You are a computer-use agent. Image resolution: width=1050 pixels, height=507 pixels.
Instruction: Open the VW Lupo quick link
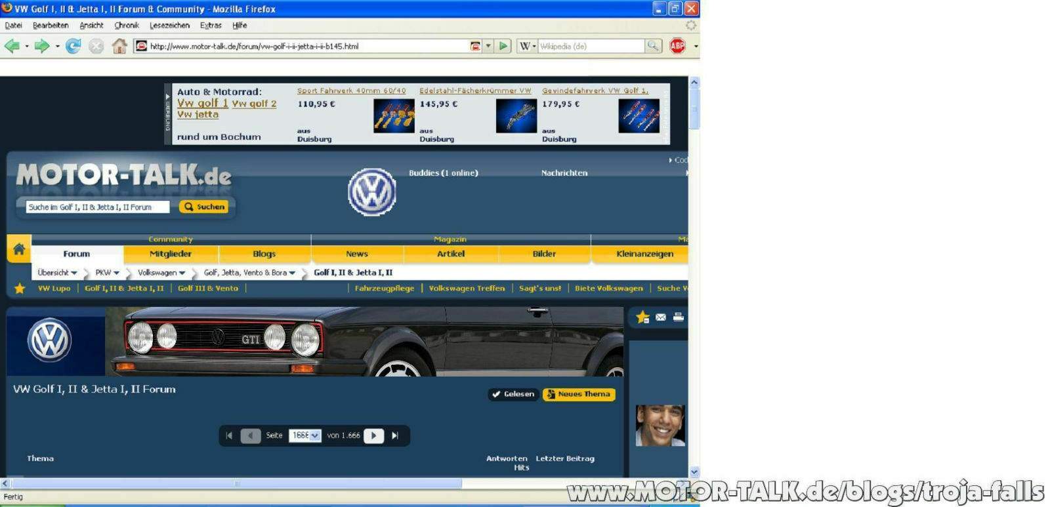tap(54, 289)
